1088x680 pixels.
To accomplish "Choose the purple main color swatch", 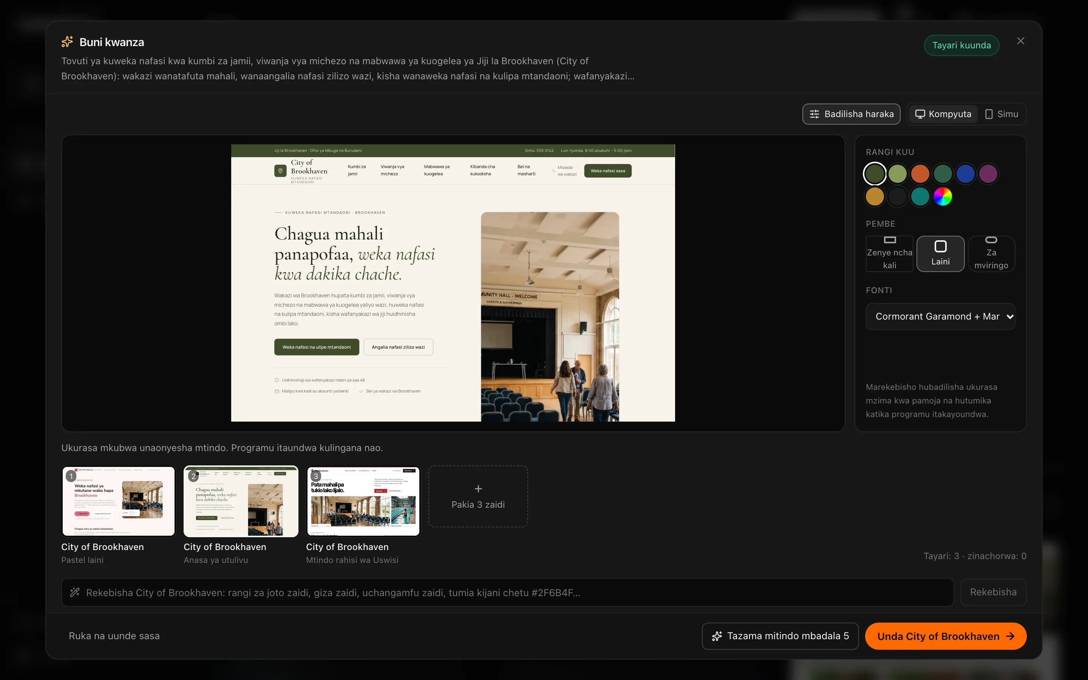I will click(988, 174).
